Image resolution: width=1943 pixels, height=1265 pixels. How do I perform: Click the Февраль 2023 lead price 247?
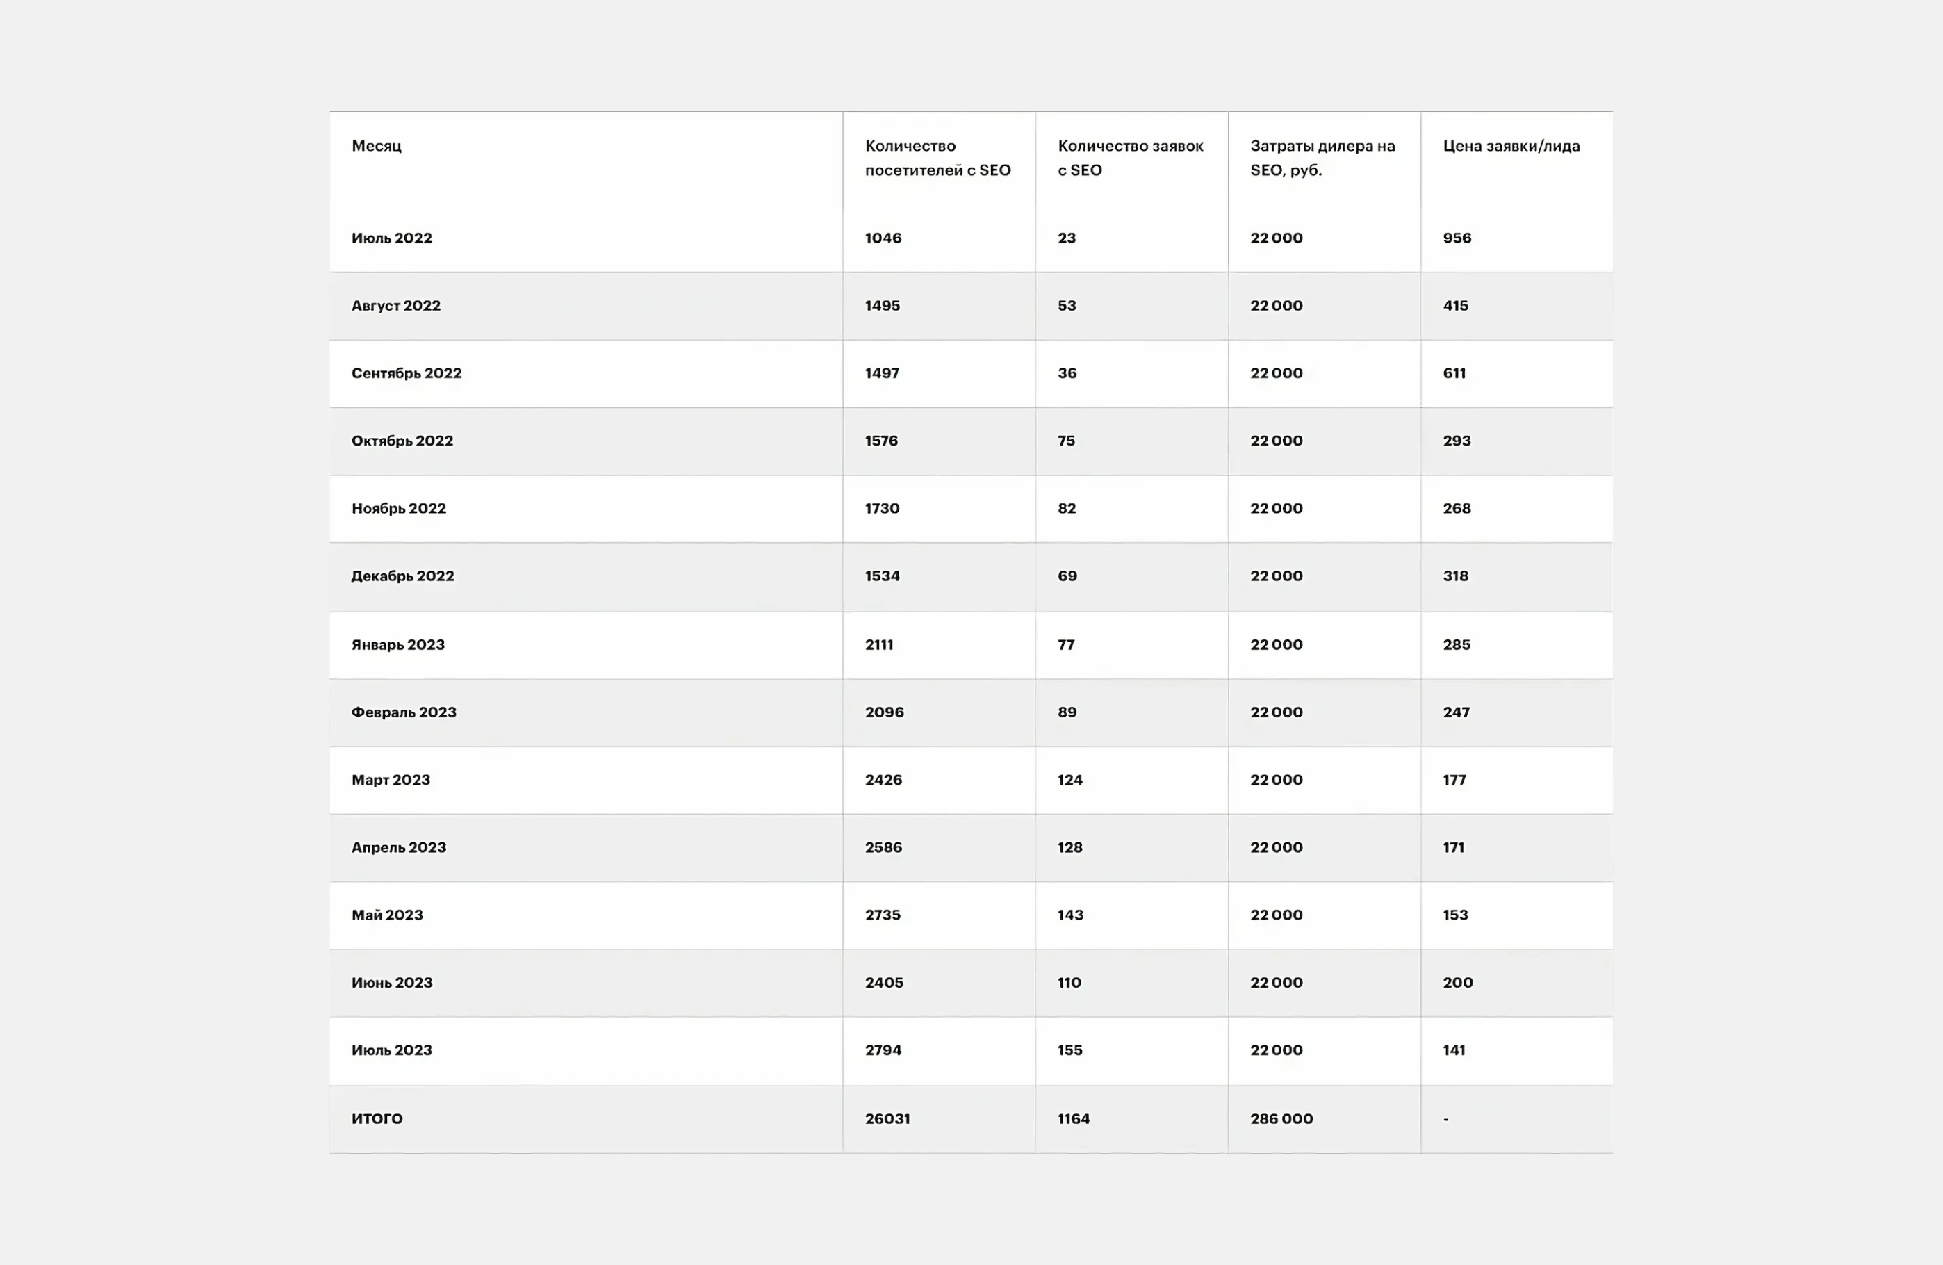tap(1456, 712)
